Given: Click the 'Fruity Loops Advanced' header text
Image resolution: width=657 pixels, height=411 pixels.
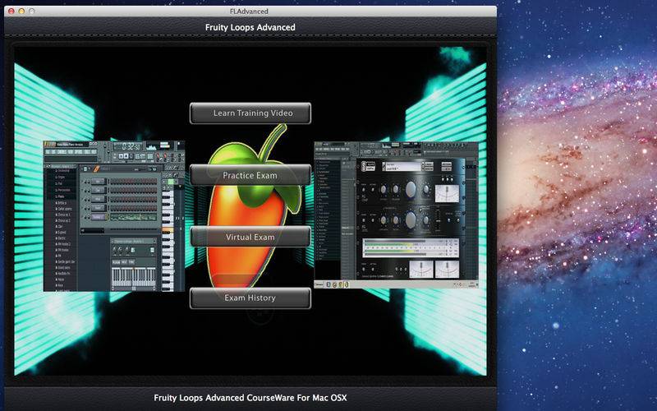Looking at the screenshot, I should (x=250, y=27).
